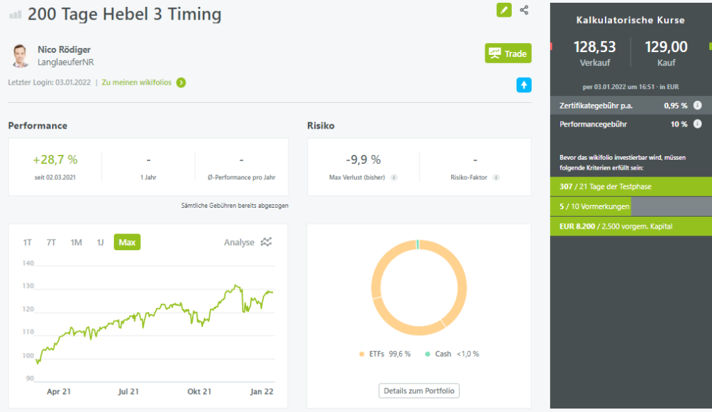
Task: Click the Cash <1,0 % legend entry
Action: (x=452, y=354)
